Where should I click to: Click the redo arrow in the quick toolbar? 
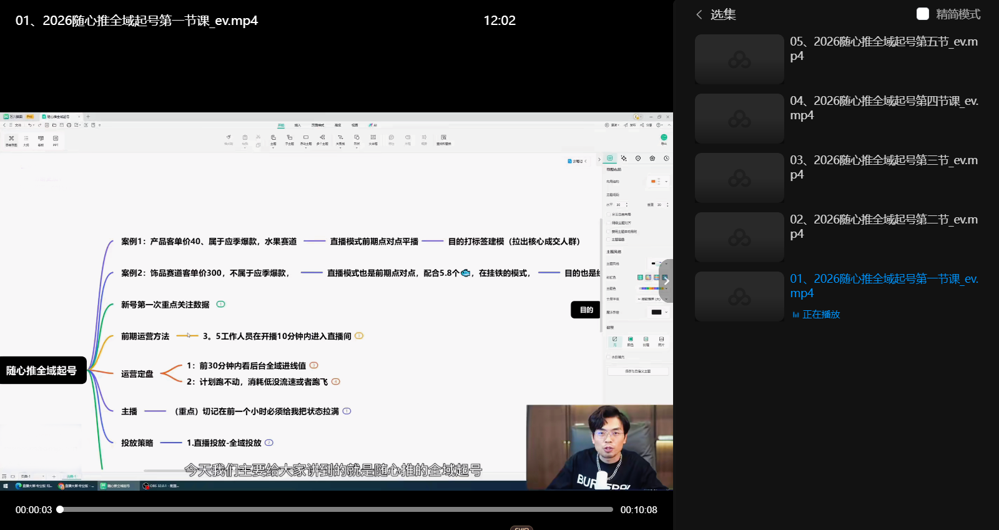pyautogui.click(x=39, y=125)
